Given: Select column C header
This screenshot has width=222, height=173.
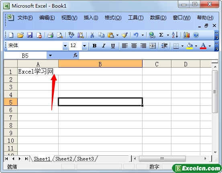Looking at the screenshot, I should pyautogui.click(x=157, y=64).
